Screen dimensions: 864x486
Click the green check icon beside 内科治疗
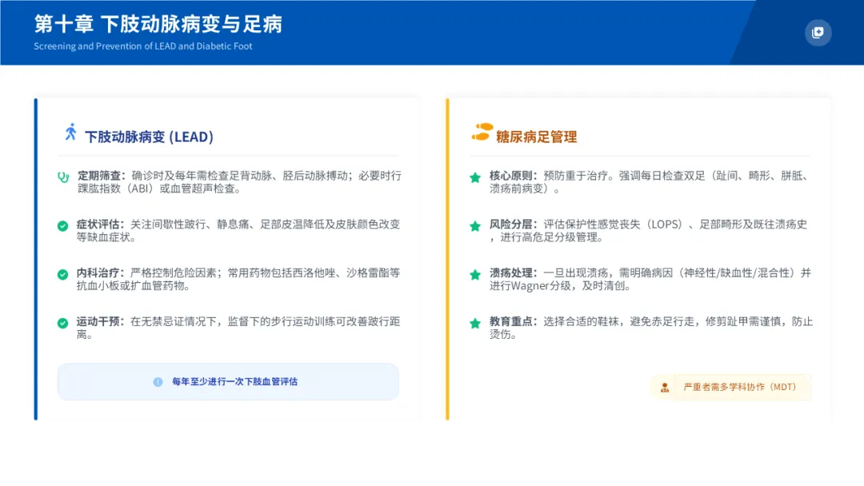63,274
